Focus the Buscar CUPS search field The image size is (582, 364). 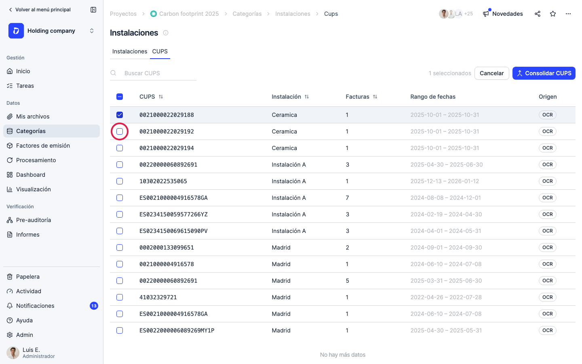[153, 73]
